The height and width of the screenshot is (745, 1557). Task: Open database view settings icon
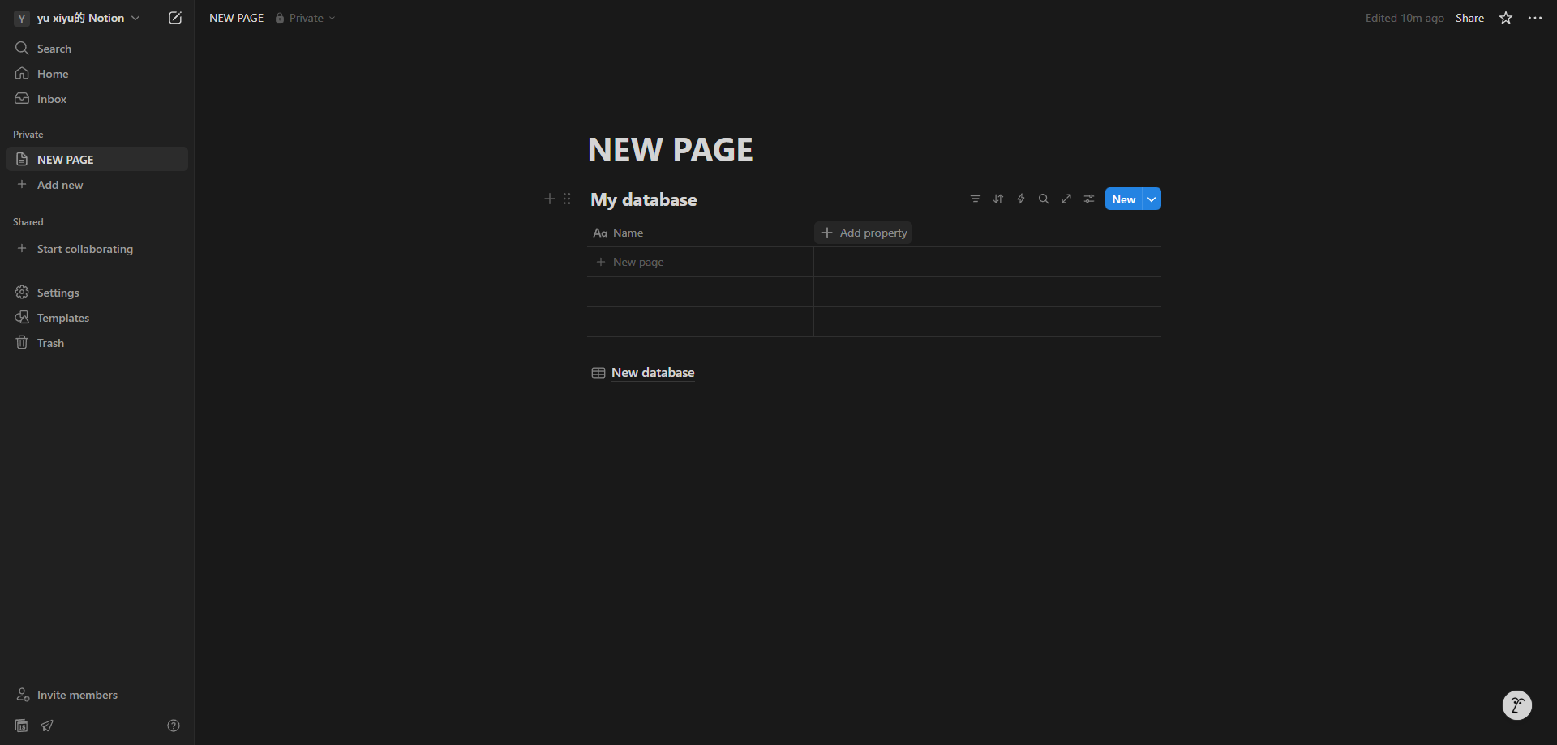pyautogui.click(x=1089, y=199)
